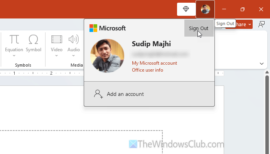Click the account avatar in title bar

205,9
